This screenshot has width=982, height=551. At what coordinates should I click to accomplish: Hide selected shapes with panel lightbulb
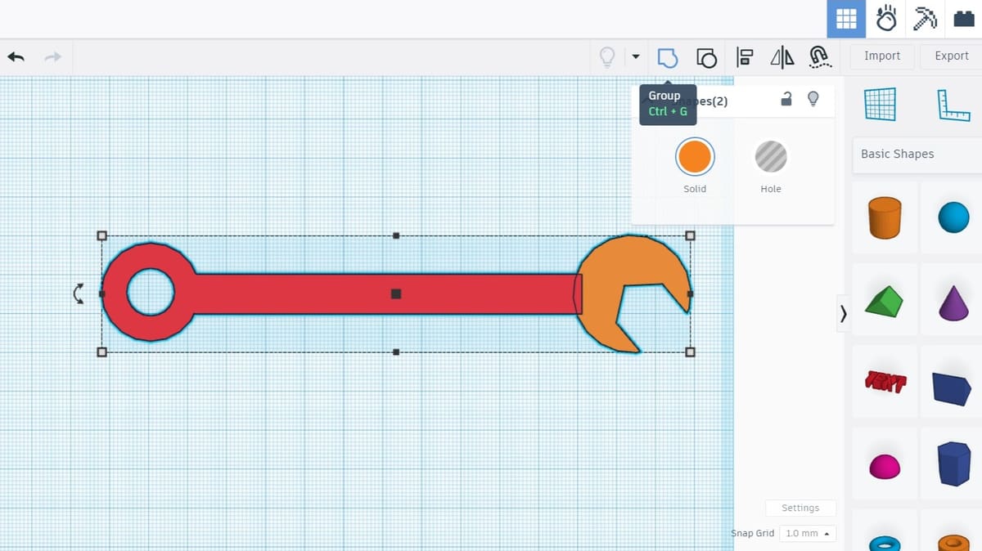coord(813,100)
